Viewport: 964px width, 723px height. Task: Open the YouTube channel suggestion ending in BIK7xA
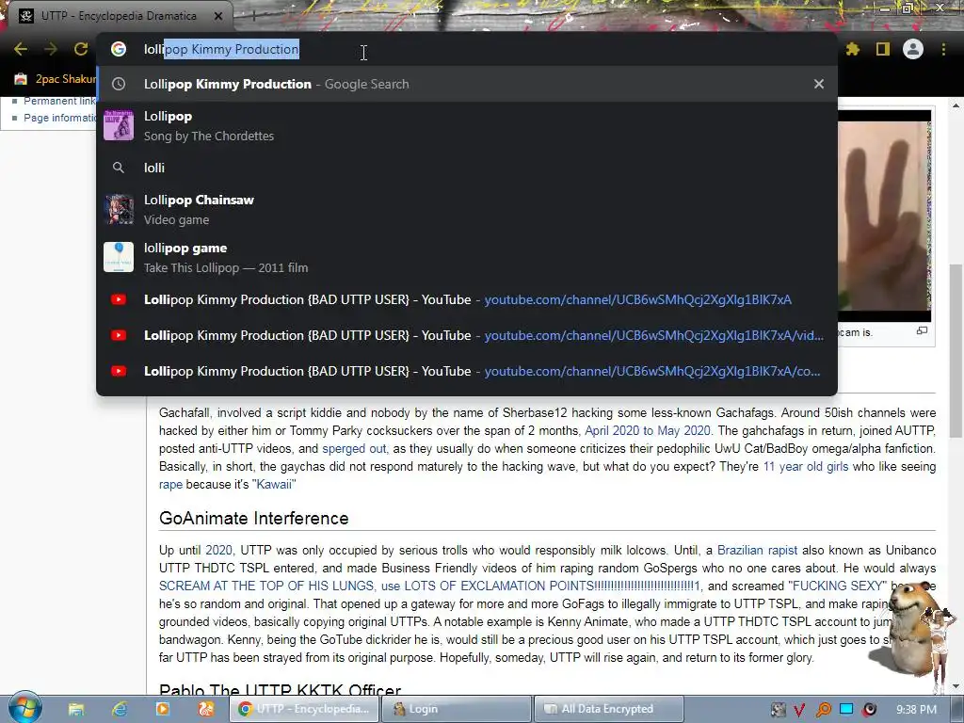[x=467, y=299]
